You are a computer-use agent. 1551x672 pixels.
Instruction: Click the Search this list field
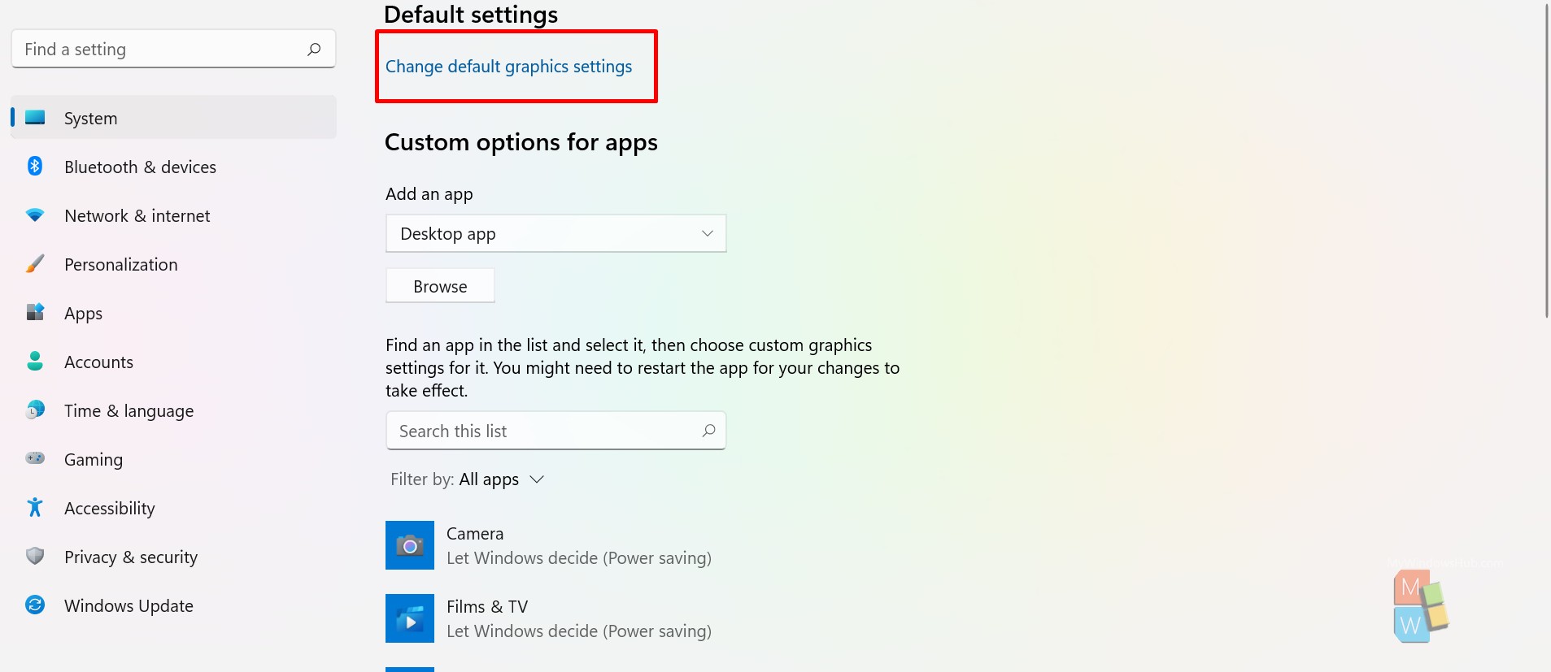point(556,431)
